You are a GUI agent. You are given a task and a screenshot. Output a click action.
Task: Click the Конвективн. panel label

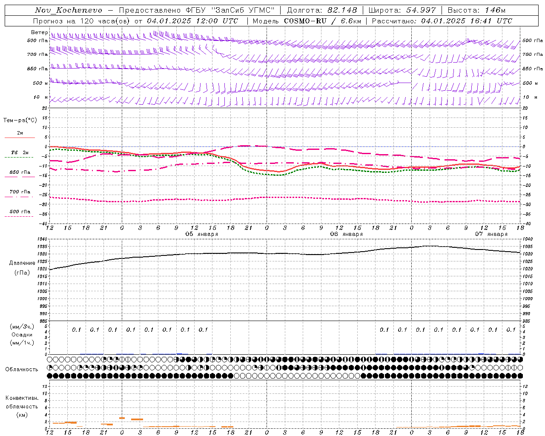coord(22,398)
